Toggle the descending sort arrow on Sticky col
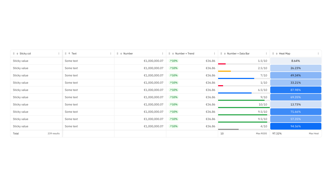 coord(17,54)
